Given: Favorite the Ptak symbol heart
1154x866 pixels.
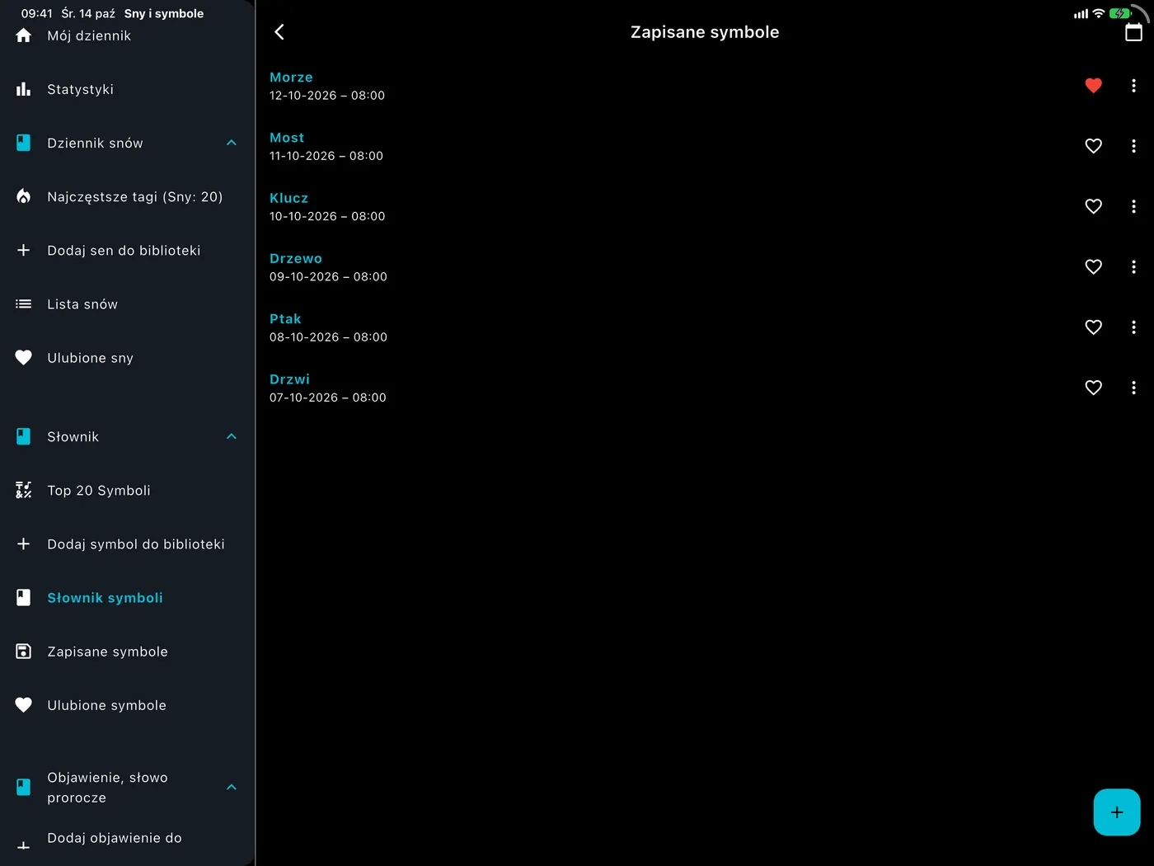Looking at the screenshot, I should click(x=1094, y=327).
